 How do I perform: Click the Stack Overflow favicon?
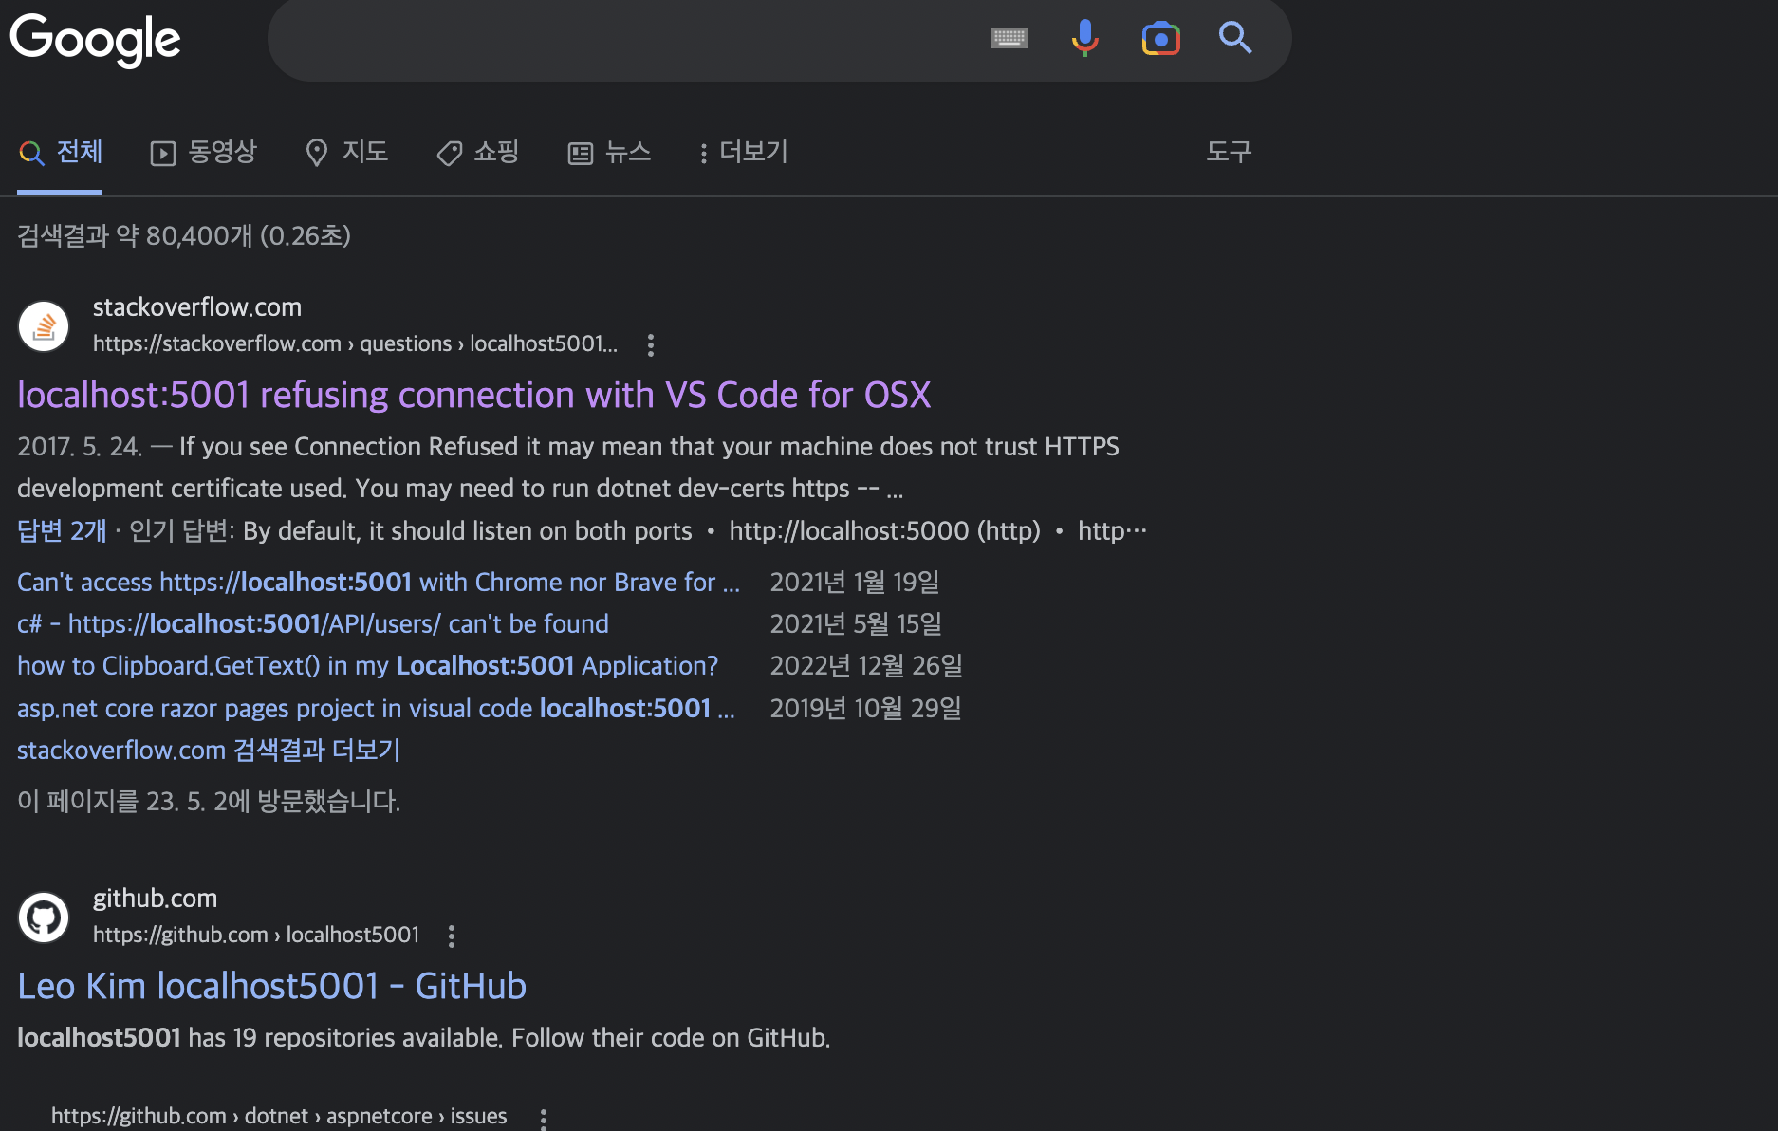44,326
